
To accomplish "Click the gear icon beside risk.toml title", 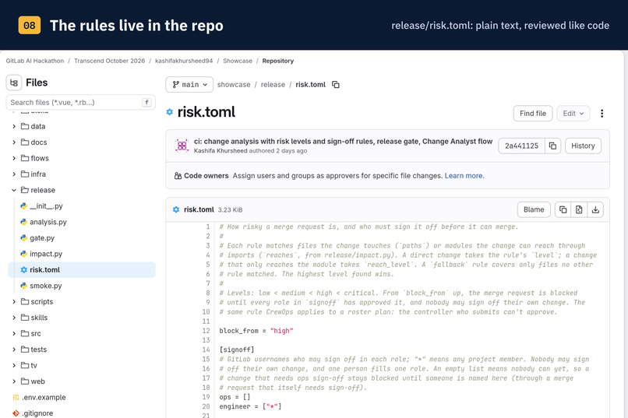I will tap(169, 112).
